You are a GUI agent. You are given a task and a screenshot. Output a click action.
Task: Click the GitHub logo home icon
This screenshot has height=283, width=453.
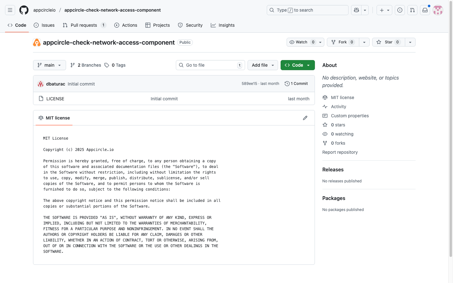pyautogui.click(x=24, y=10)
